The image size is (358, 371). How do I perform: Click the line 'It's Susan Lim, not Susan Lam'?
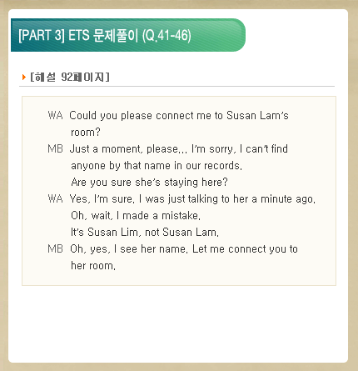pos(145,232)
